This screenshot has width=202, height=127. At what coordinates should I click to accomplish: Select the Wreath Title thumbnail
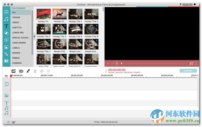coord(60,44)
